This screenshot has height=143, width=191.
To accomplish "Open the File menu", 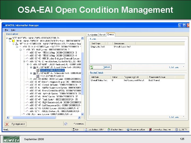I will pos(6,30).
